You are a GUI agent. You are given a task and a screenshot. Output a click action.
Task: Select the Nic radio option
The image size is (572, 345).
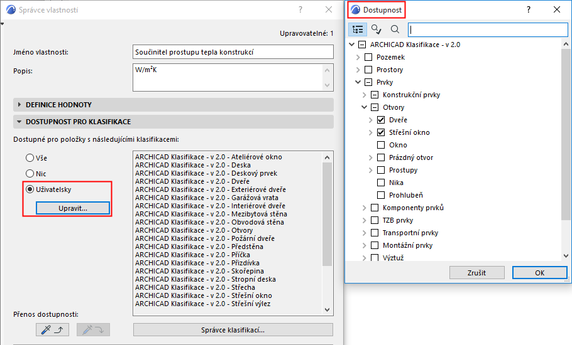[x=30, y=174]
